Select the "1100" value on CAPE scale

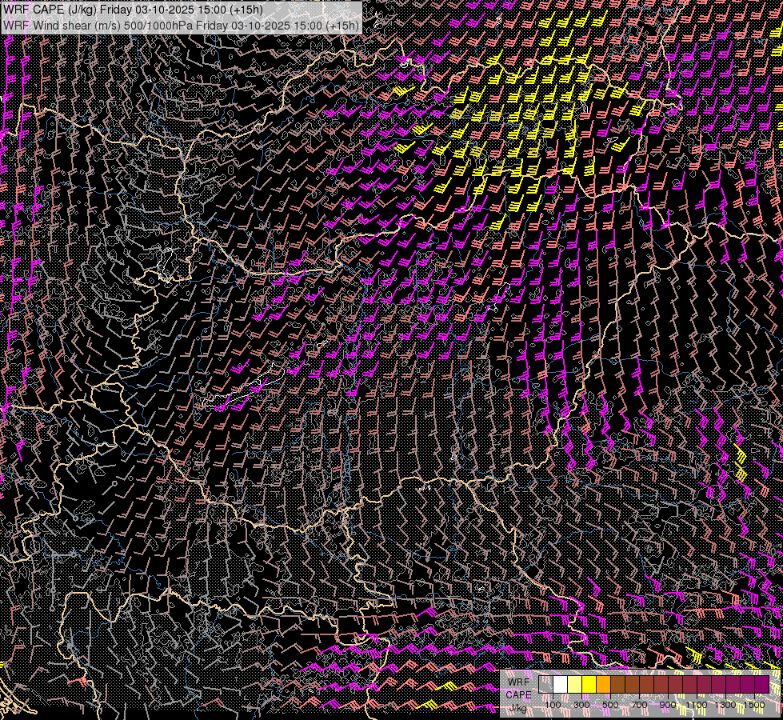coord(697,705)
